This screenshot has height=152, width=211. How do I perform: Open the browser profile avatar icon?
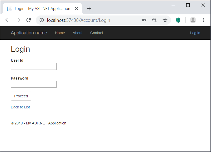pos(193,20)
